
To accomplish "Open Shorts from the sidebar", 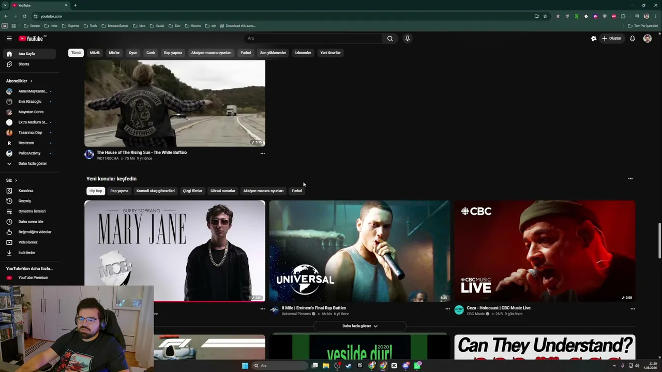I will pyautogui.click(x=30, y=64).
